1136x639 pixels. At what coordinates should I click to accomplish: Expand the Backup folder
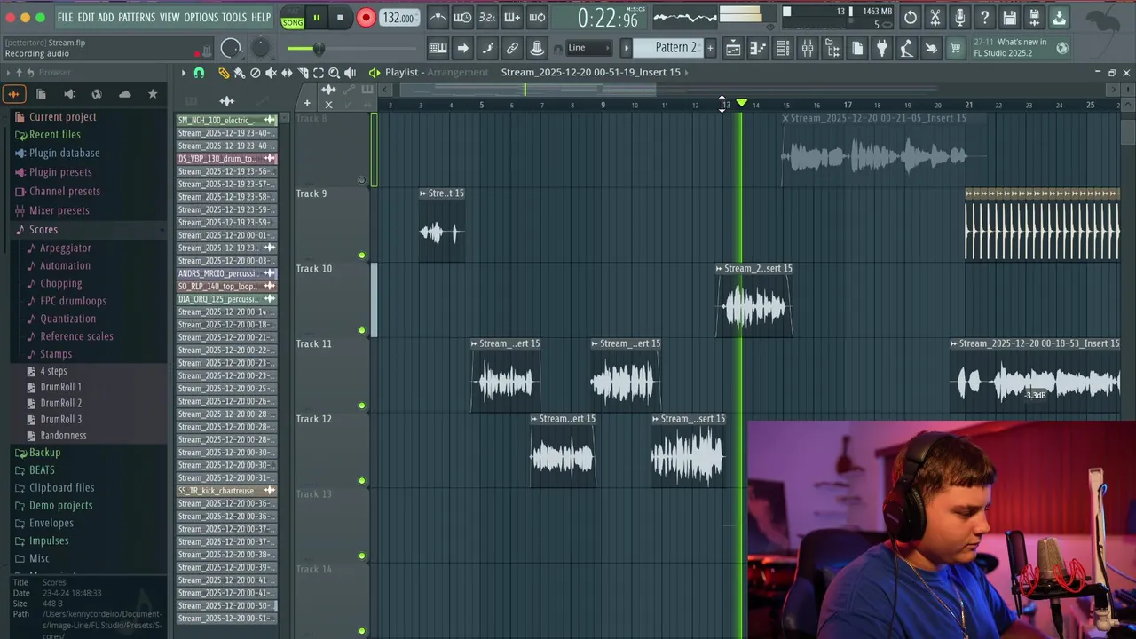pyautogui.click(x=44, y=453)
